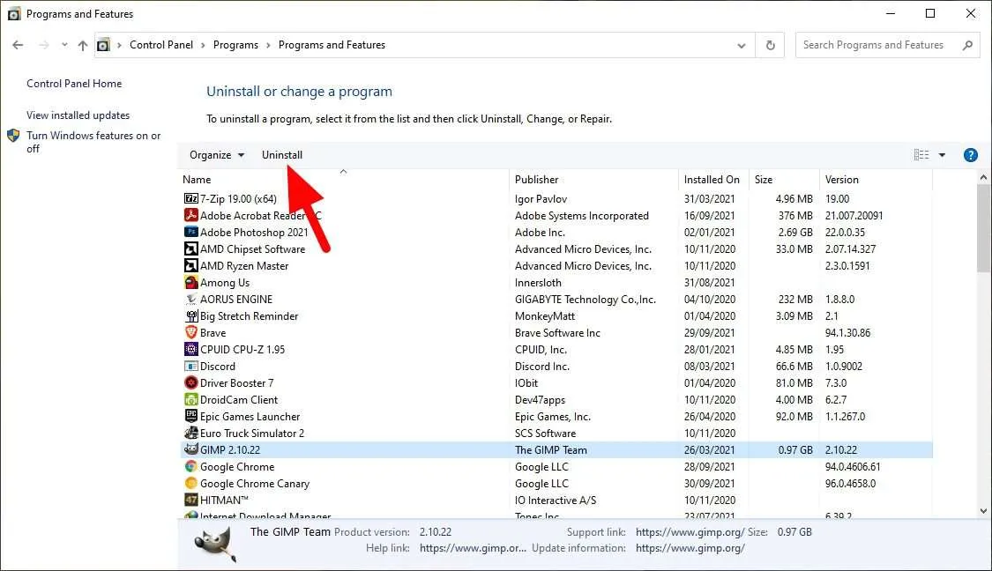Click the 2.69 GB size cell
The width and height of the screenshot is (992, 571).
click(795, 232)
